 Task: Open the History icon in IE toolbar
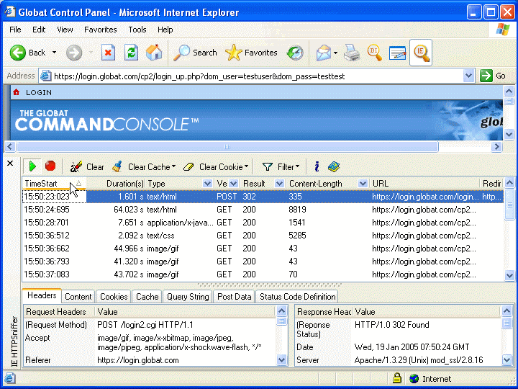coord(295,53)
